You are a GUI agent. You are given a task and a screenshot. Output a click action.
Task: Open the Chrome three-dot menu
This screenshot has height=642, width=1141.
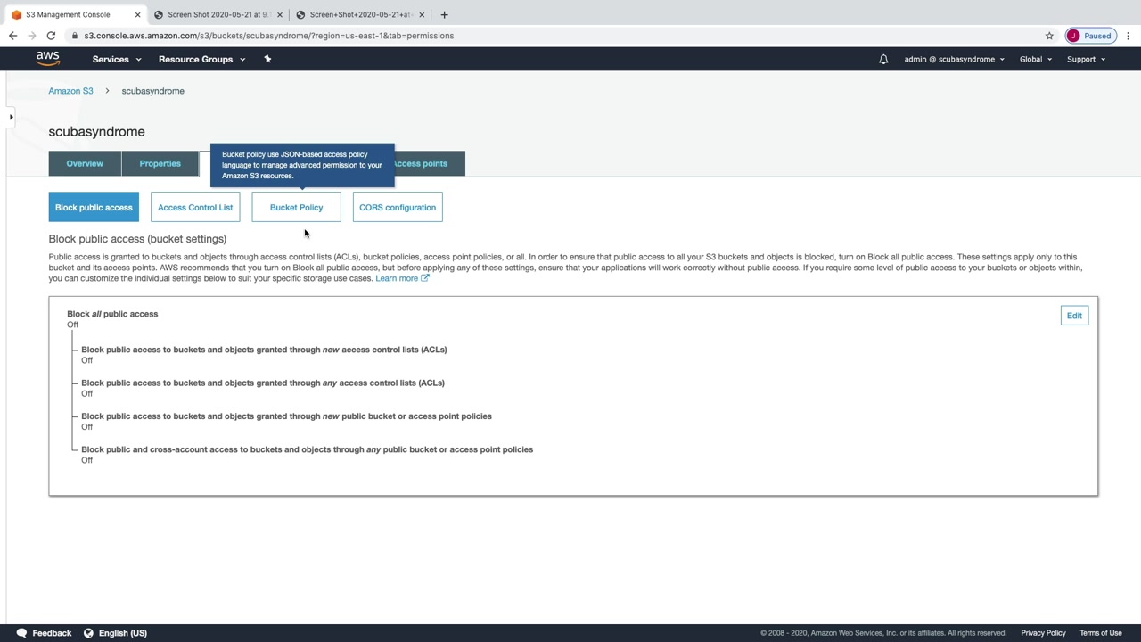pyautogui.click(x=1129, y=36)
